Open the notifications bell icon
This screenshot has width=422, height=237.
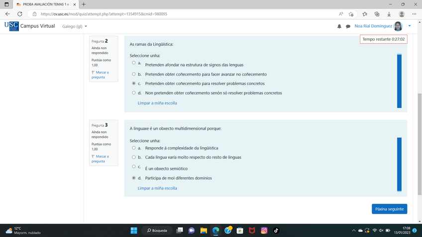pyautogui.click(x=339, y=26)
